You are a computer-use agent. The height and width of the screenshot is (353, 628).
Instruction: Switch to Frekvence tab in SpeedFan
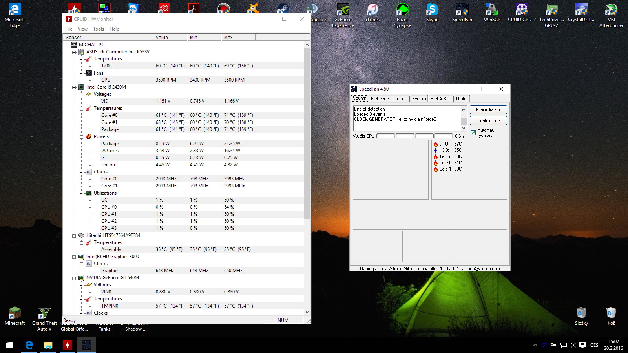[x=381, y=99]
